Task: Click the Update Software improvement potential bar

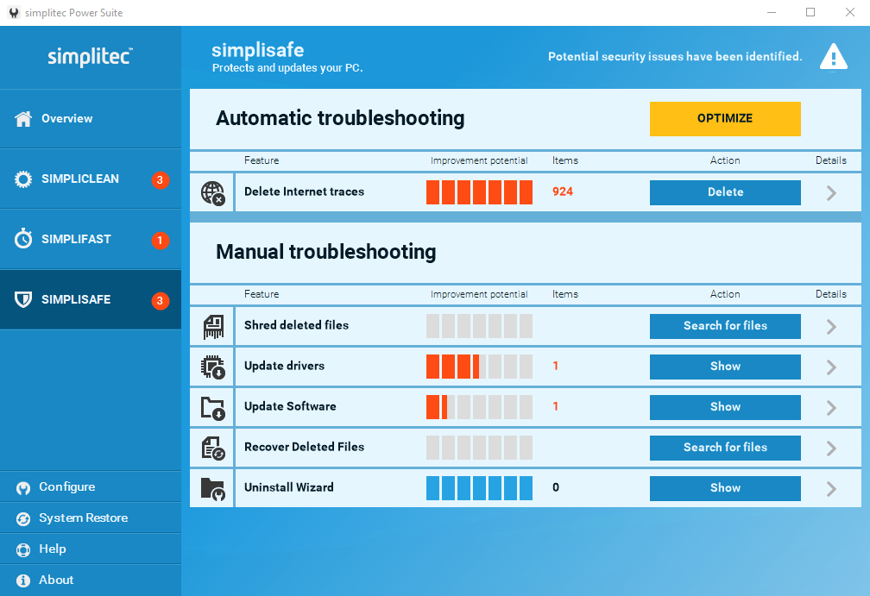Action: [479, 407]
